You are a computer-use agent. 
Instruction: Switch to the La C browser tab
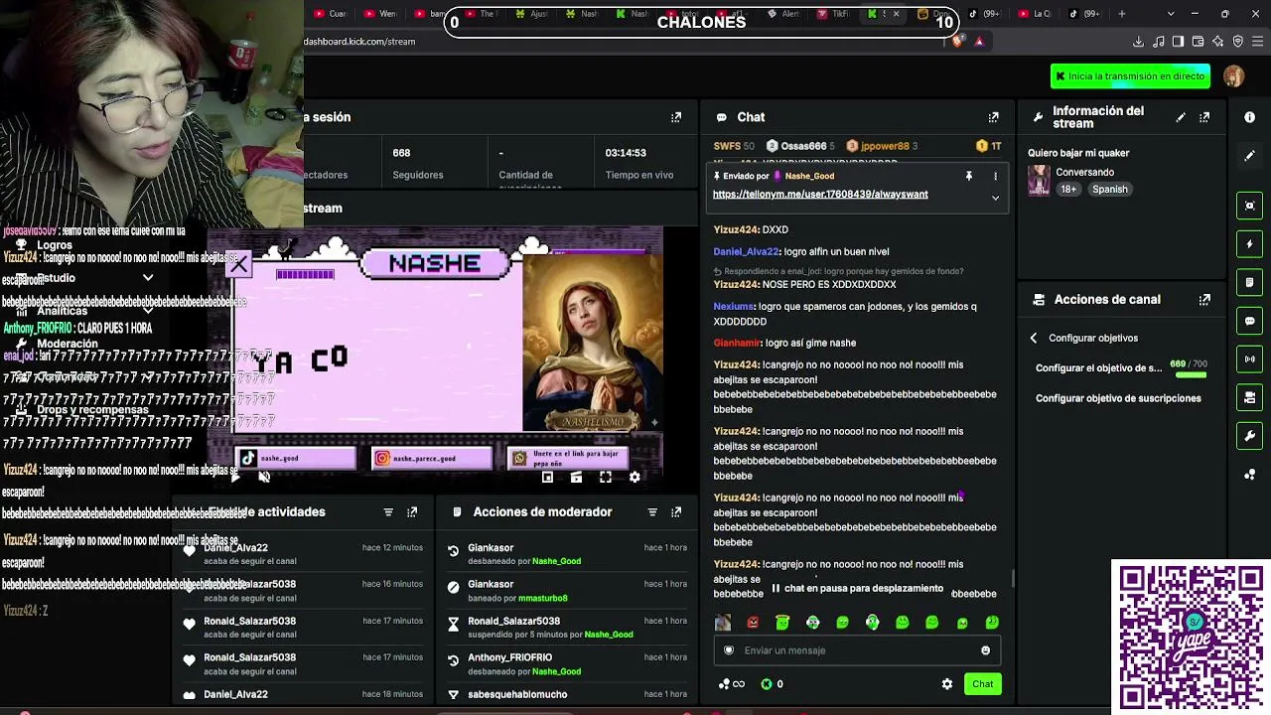pyautogui.click(x=1035, y=14)
